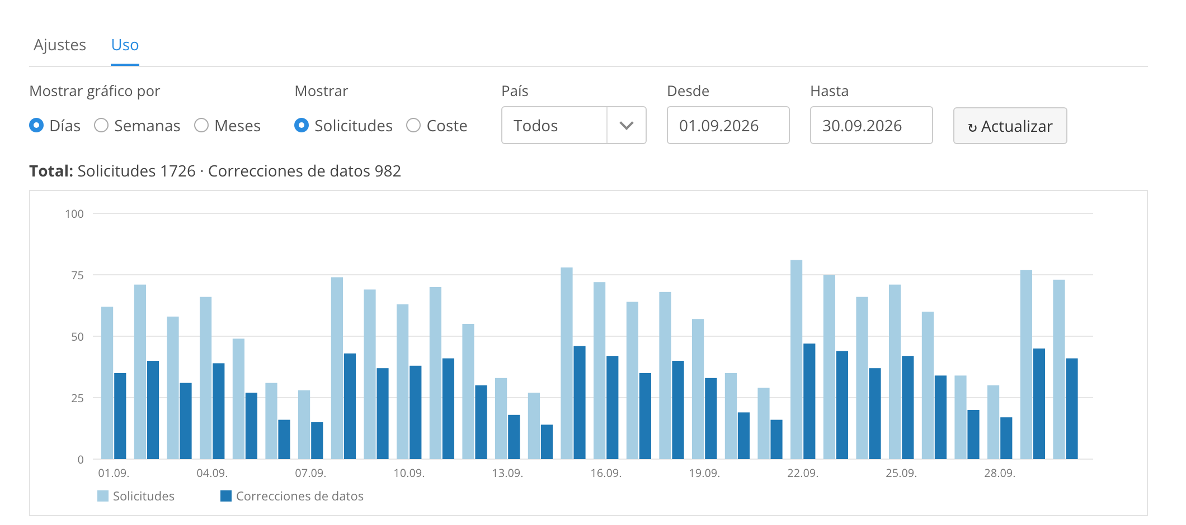Click the Correcciones de datos legend square
1186x525 pixels.
point(226,496)
